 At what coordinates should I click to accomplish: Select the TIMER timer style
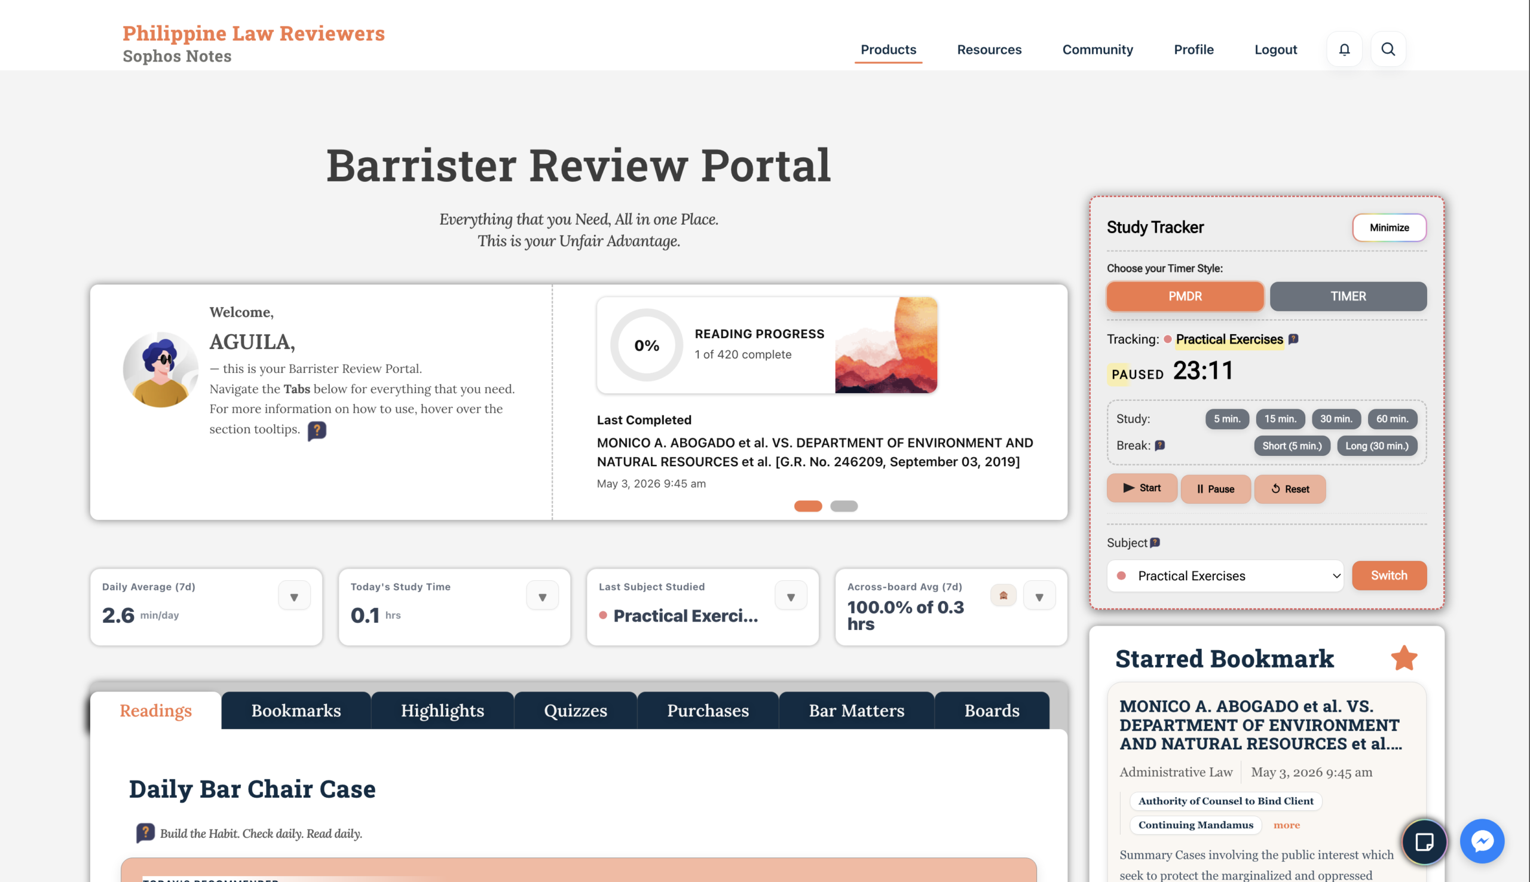coord(1348,296)
